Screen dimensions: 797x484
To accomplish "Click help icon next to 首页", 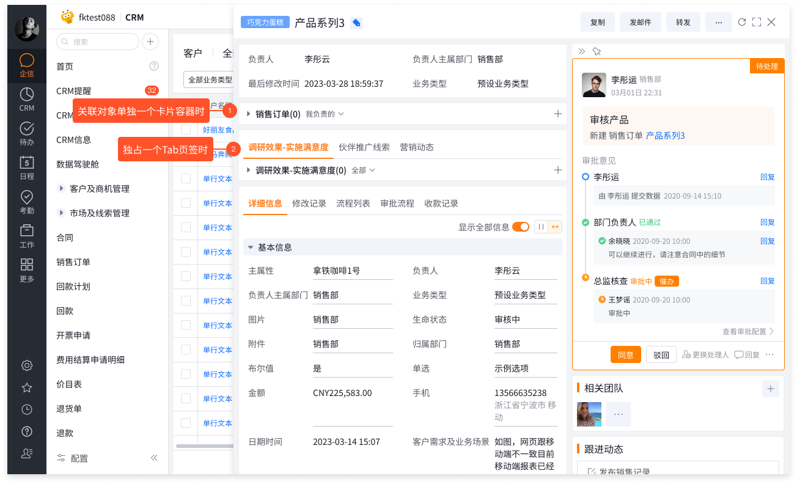I will (154, 66).
